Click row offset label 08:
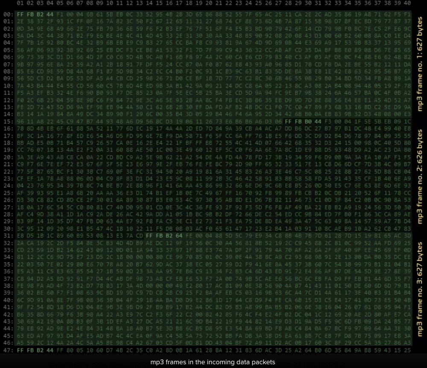427x368 pixels. tap(7, 71)
